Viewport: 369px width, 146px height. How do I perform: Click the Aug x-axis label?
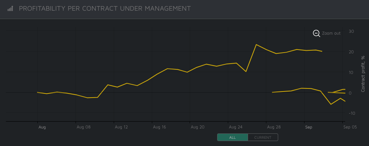point(42,127)
